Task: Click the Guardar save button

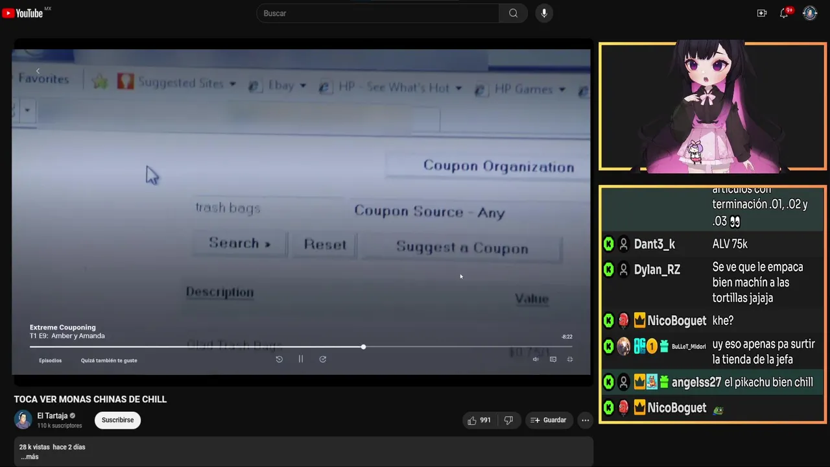Action: pos(549,420)
